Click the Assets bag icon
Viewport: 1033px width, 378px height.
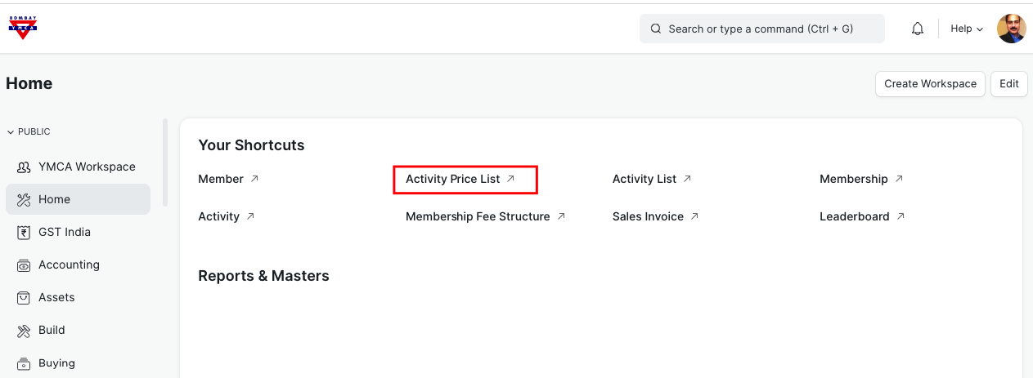(x=24, y=297)
